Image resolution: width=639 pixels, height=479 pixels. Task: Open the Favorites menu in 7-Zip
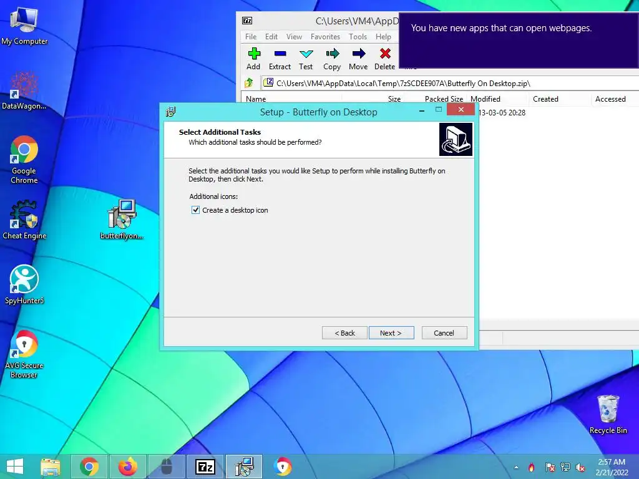point(325,37)
